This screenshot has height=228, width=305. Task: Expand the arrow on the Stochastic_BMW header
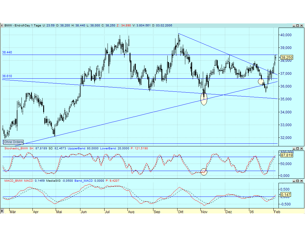pos(2,148)
